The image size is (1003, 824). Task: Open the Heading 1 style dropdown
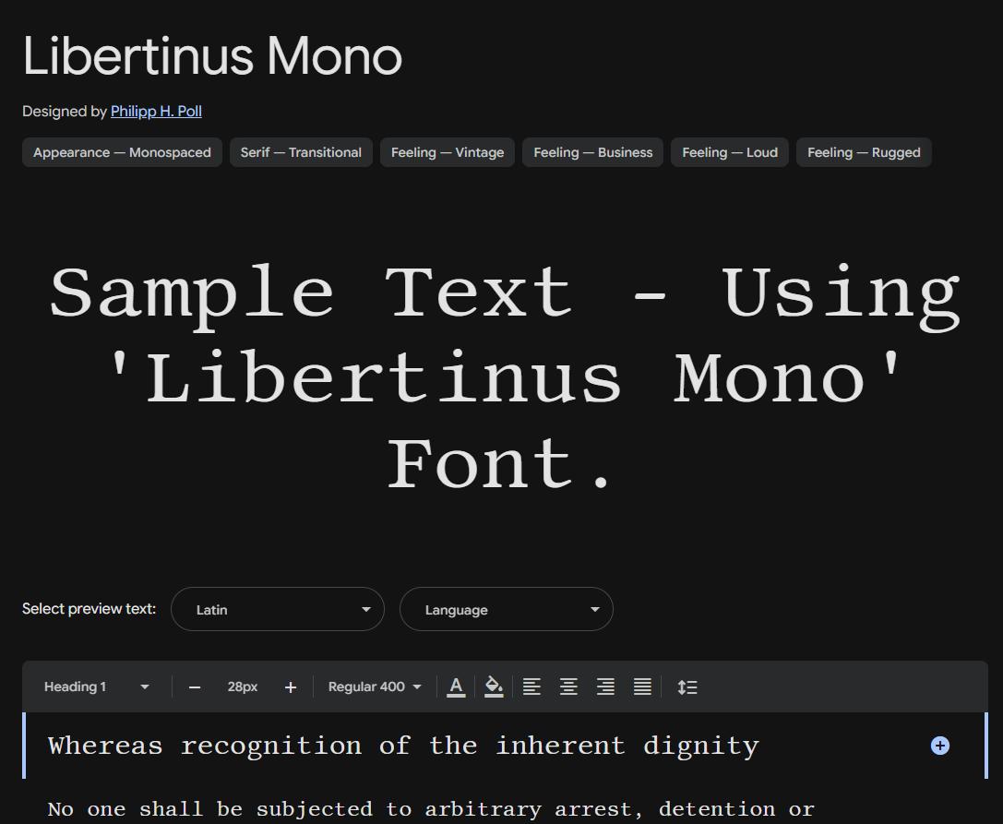pyautogui.click(x=97, y=687)
